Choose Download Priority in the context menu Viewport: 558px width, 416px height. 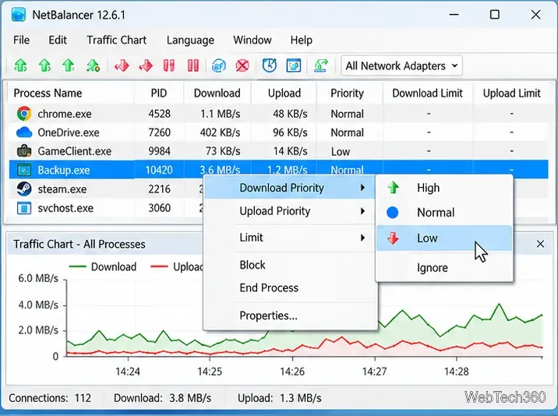(x=290, y=188)
